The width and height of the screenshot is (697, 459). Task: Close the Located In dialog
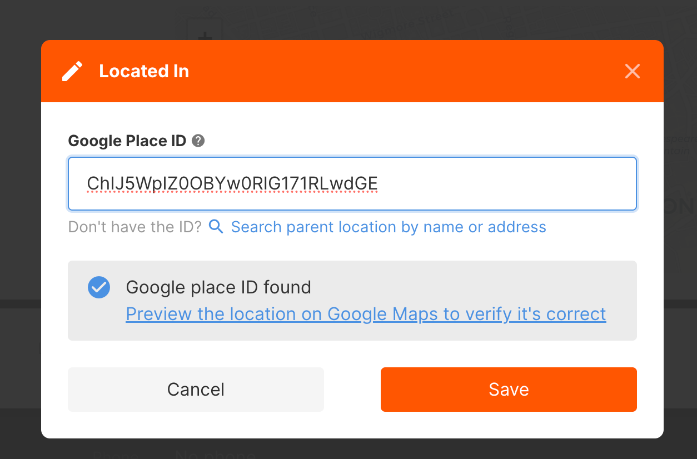(x=633, y=71)
